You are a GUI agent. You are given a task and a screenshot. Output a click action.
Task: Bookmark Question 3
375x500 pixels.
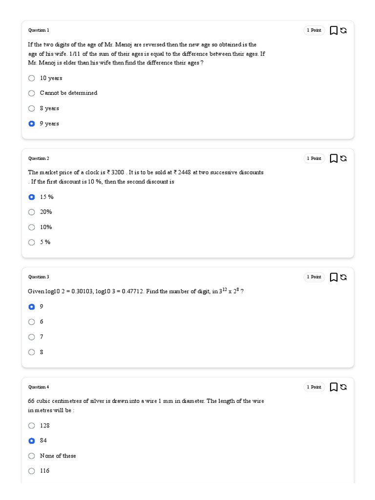pos(333,277)
